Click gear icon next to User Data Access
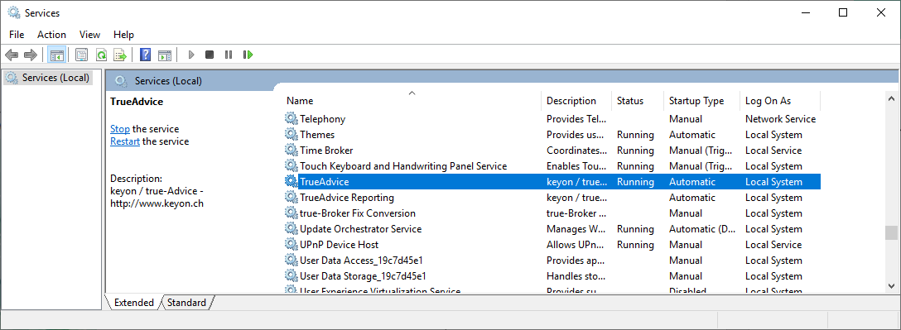The height and width of the screenshot is (330, 901). coord(291,260)
